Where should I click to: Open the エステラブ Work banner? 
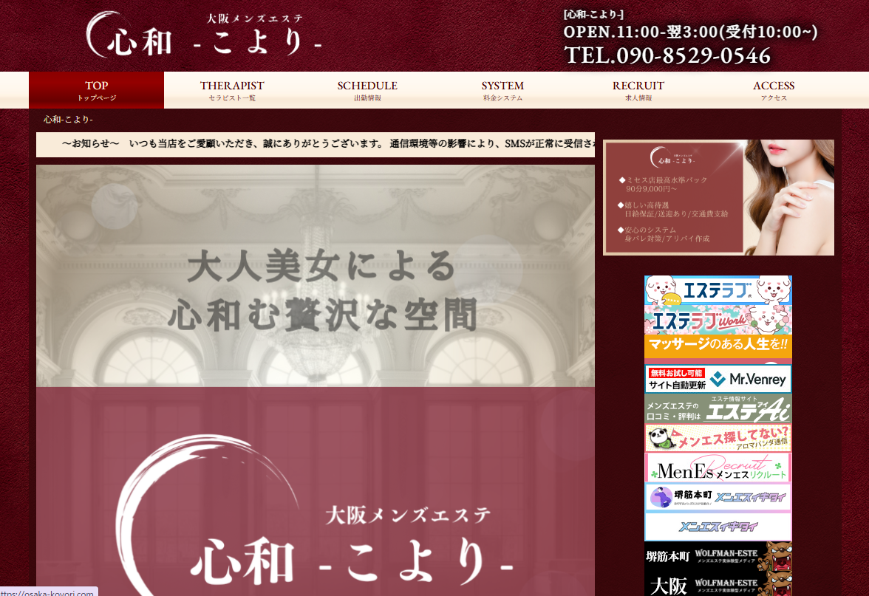coord(718,320)
